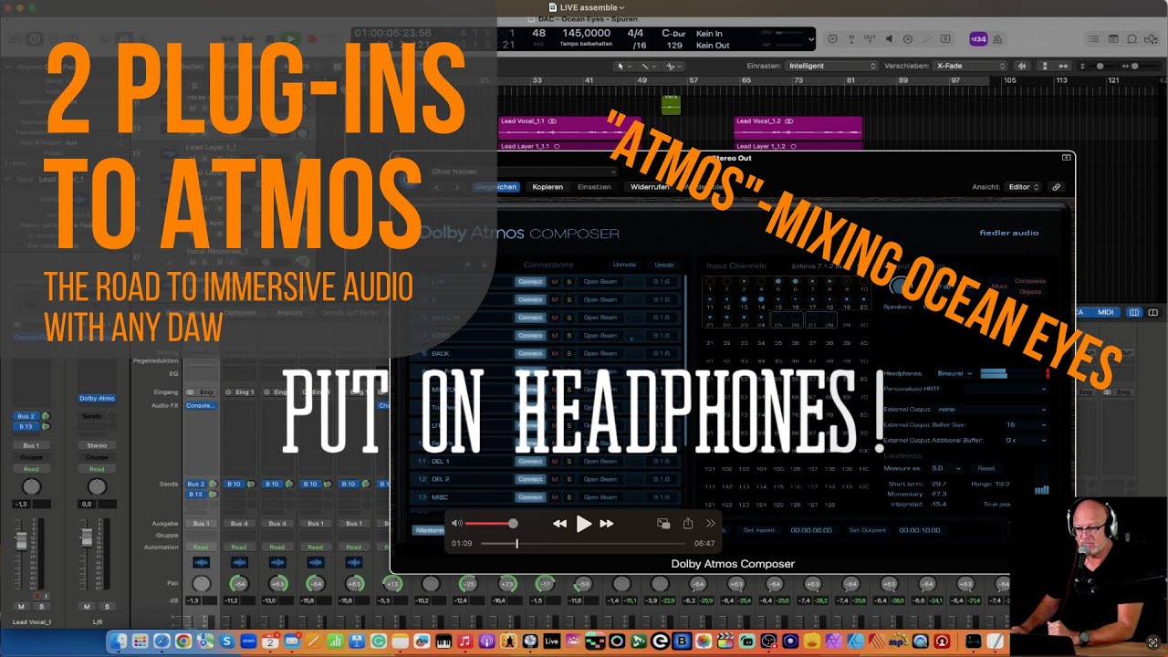Image resolution: width=1168 pixels, height=657 pixels.
Task: Solo the MISC connection row
Action: [568, 497]
